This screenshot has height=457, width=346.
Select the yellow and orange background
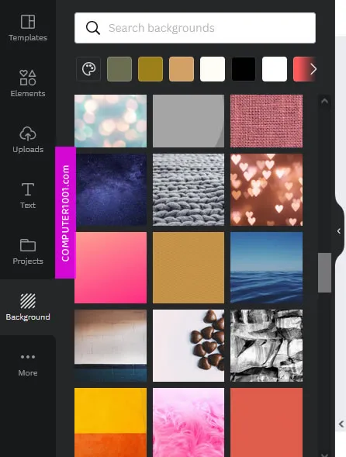(110, 422)
